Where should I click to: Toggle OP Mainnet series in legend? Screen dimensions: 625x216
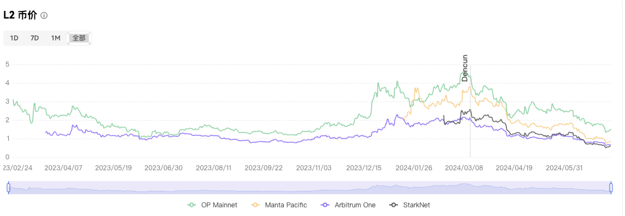219,205
